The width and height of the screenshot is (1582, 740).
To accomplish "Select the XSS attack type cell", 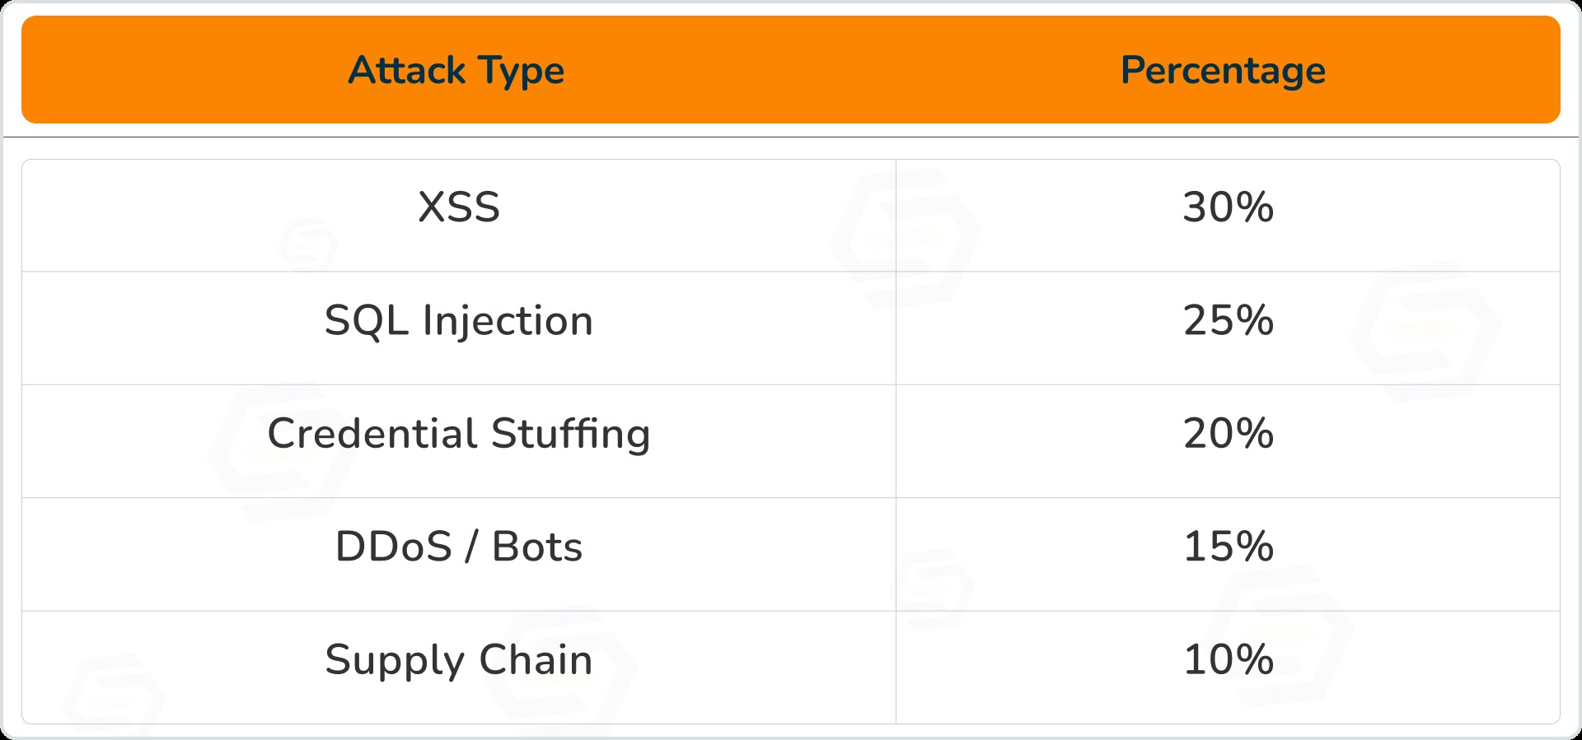I will tap(459, 207).
